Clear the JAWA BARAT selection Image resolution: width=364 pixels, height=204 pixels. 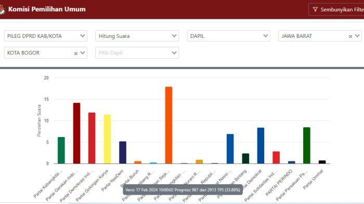pos(350,36)
